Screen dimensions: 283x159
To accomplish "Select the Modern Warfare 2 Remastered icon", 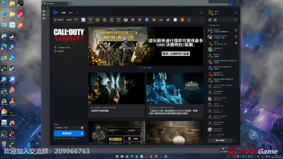I will coord(161,20).
